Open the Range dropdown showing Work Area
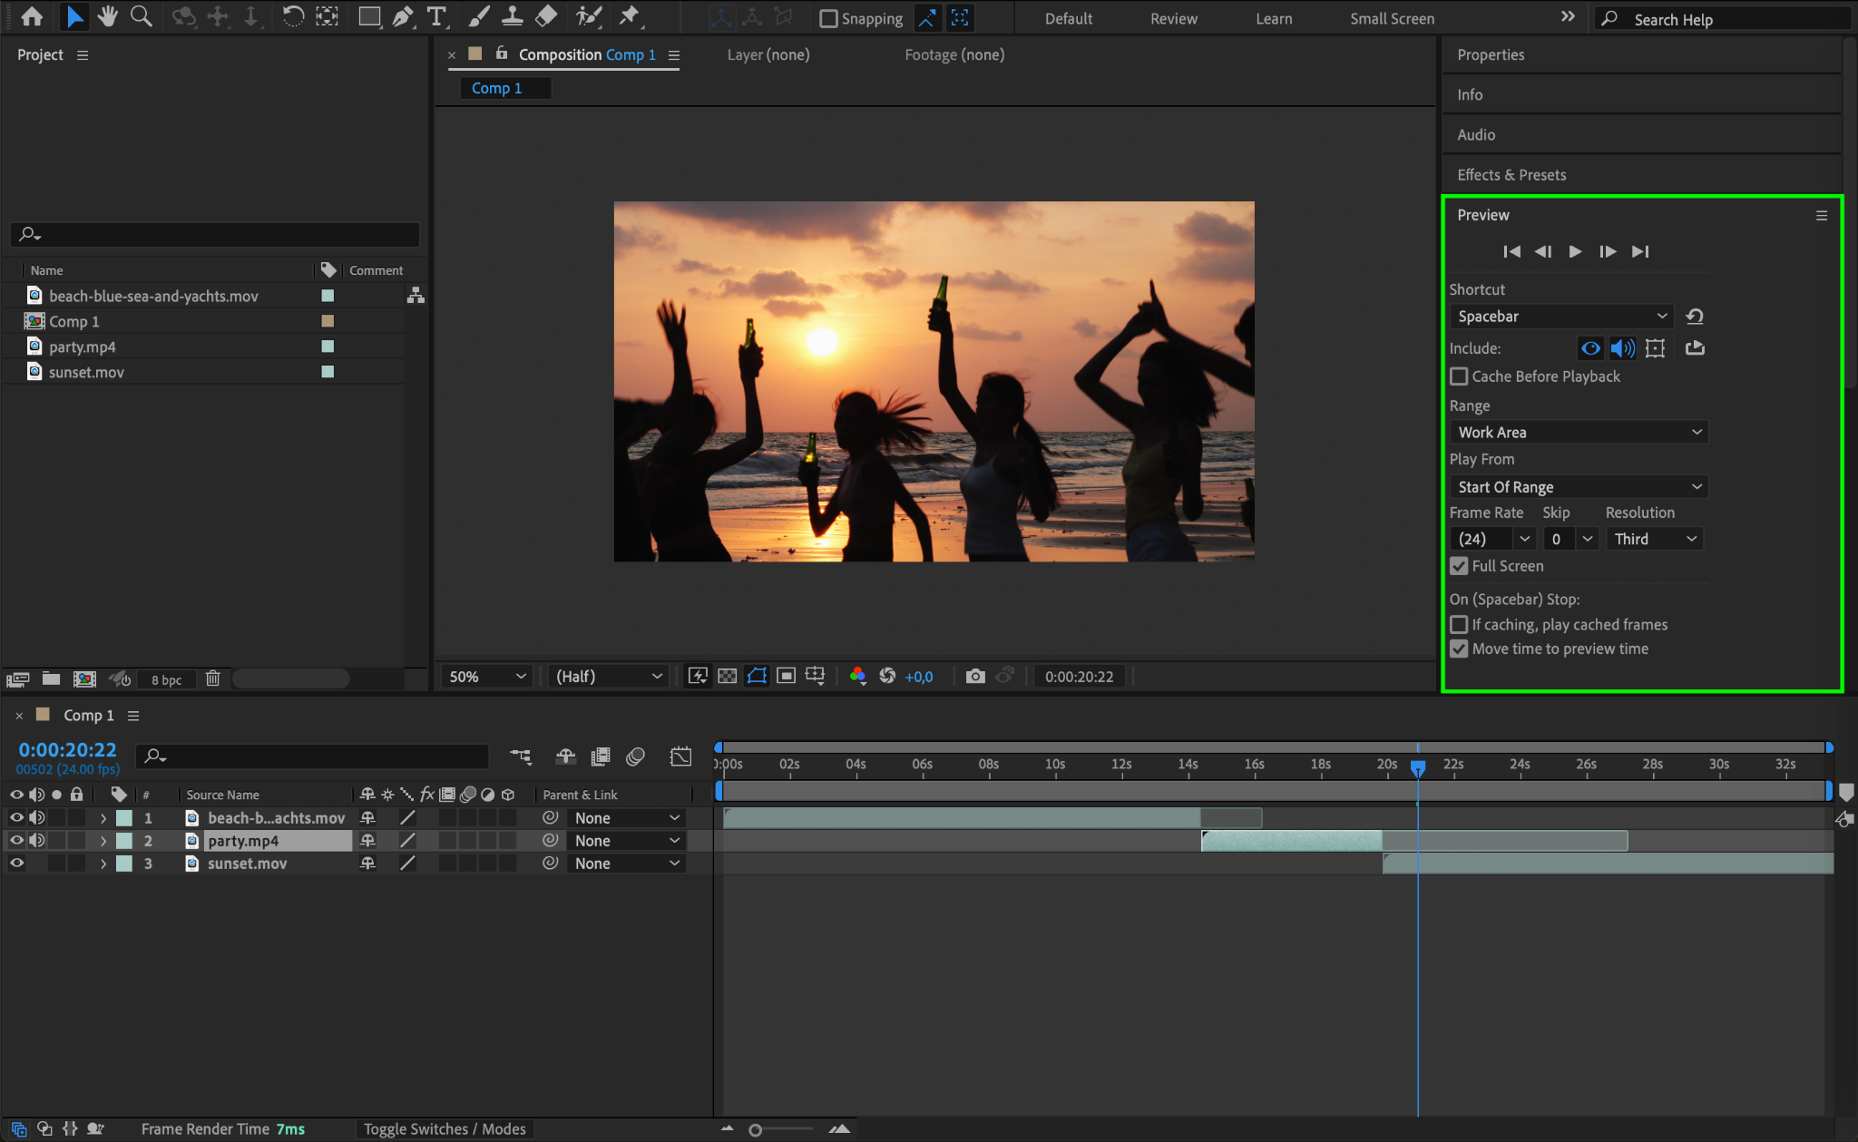Viewport: 1858px width, 1142px height. 1579,433
